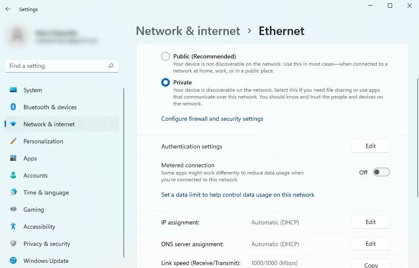Go to Personalization settings
This screenshot has width=419, height=268.
coord(62,141)
